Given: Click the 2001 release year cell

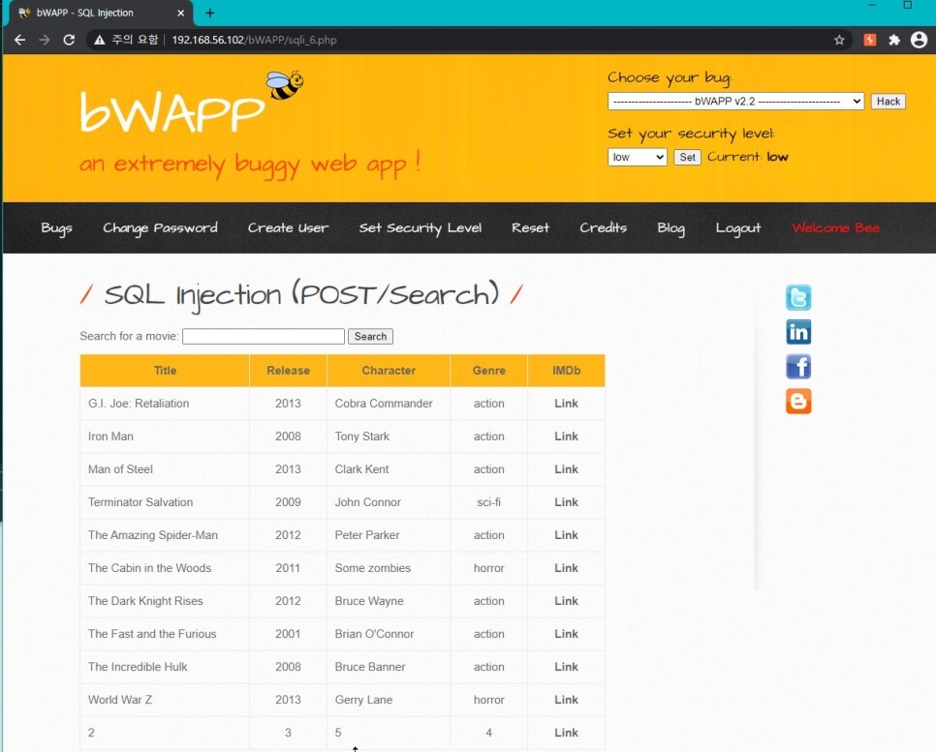Looking at the screenshot, I should point(288,634).
